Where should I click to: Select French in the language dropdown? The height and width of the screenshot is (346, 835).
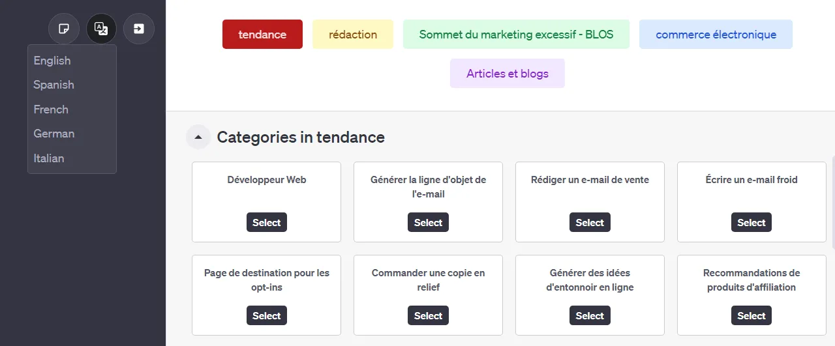tap(51, 109)
